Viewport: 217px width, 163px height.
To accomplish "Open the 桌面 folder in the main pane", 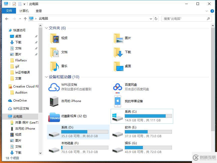I will click(122, 66).
